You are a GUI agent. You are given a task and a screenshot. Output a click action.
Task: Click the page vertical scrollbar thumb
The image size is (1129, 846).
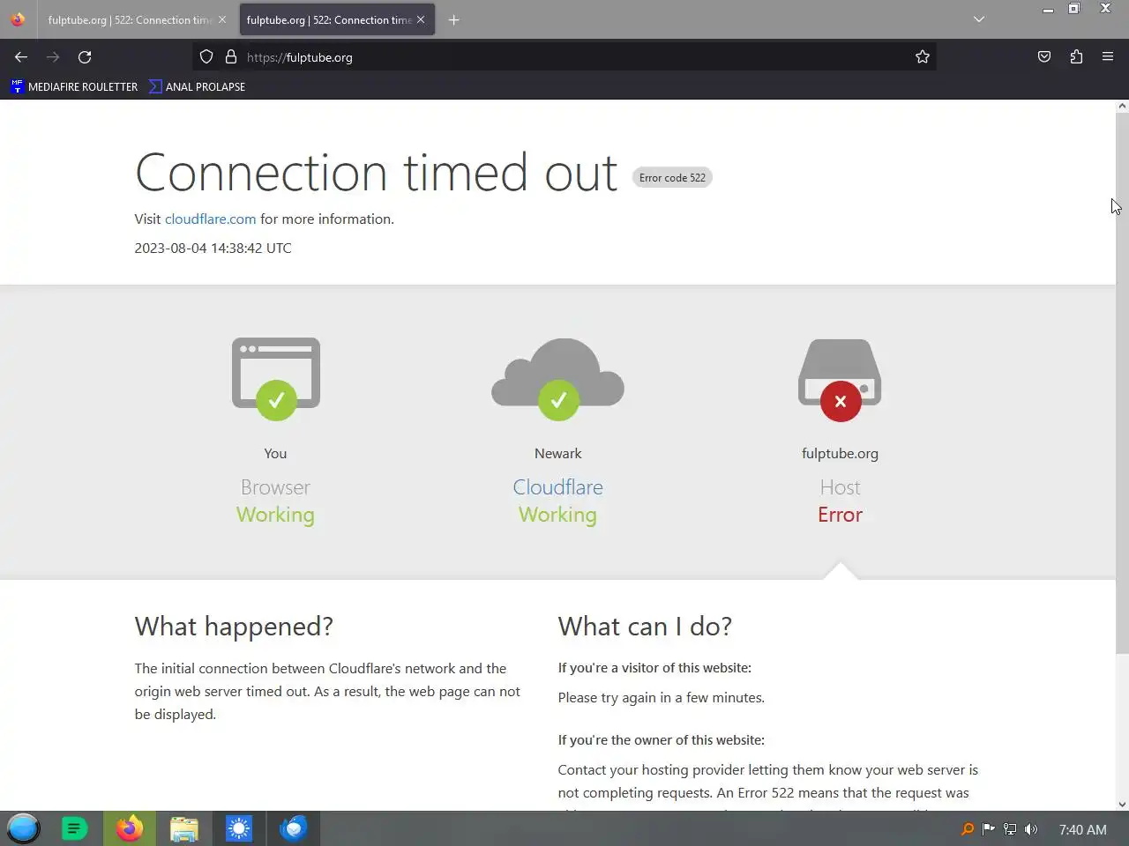pyautogui.click(x=1122, y=383)
